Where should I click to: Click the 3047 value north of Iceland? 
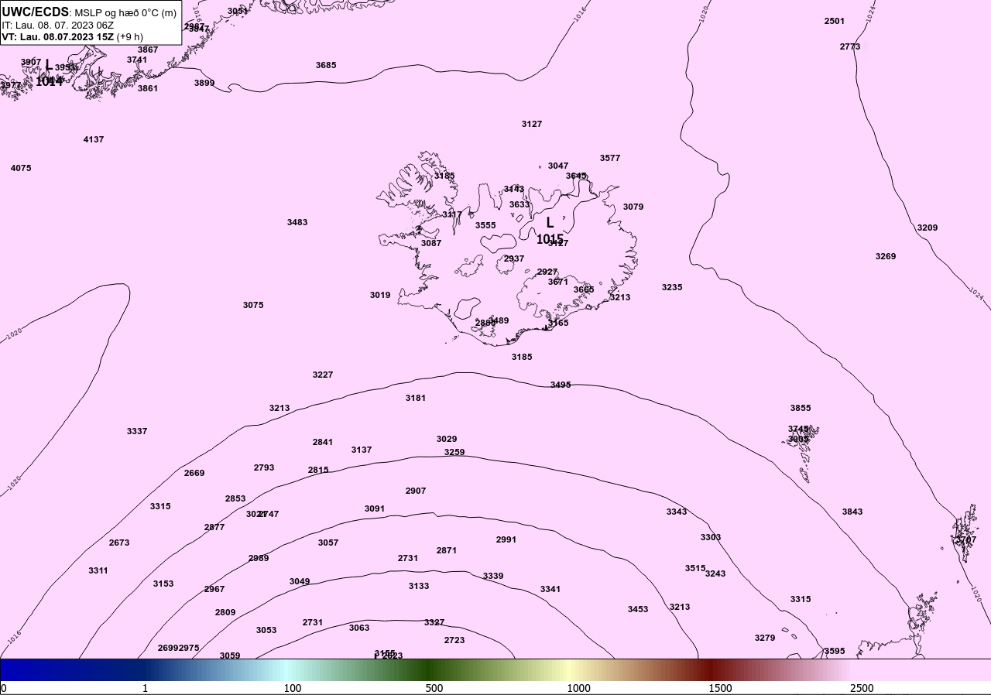coord(558,166)
